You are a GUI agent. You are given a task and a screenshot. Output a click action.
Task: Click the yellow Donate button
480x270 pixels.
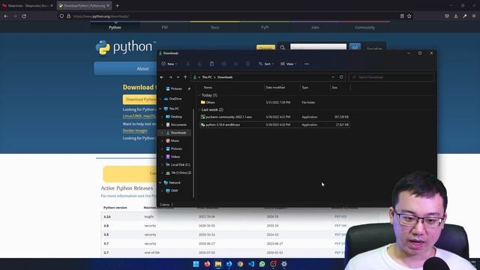coord(265,48)
